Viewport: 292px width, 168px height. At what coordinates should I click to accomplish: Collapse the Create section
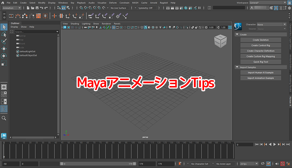pyautogui.click(x=237, y=34)
